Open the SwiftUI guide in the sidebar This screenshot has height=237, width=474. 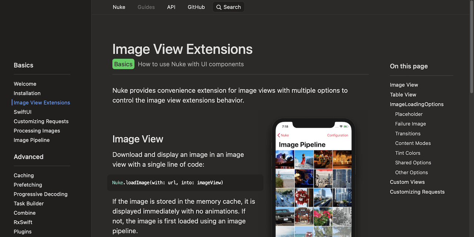[23, 112]
